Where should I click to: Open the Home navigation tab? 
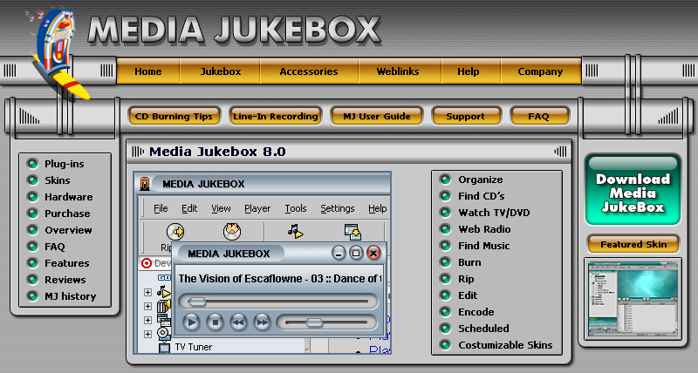click(x=148, y=71)
